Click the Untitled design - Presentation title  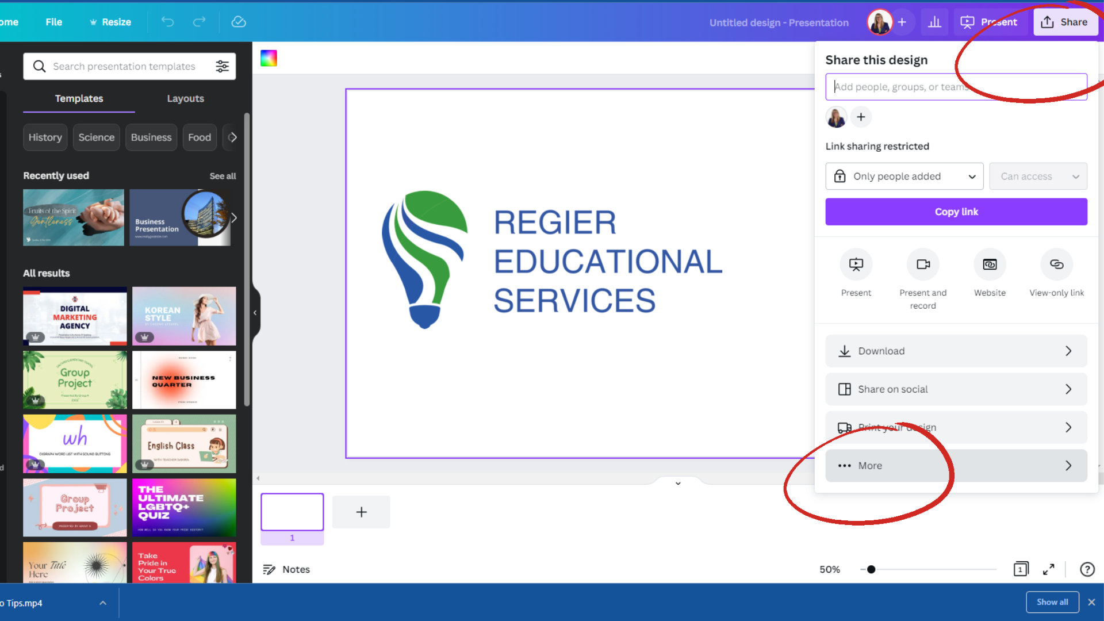(x=779, y=22)
